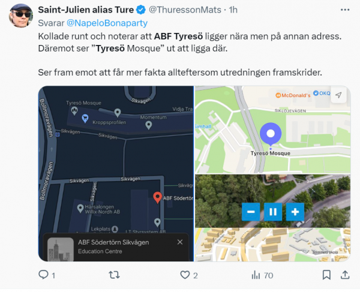This screenshot has height=292, width=360.
Task: Bookmark this tweet
Action: pyautogui.click(x=326, y=275)
